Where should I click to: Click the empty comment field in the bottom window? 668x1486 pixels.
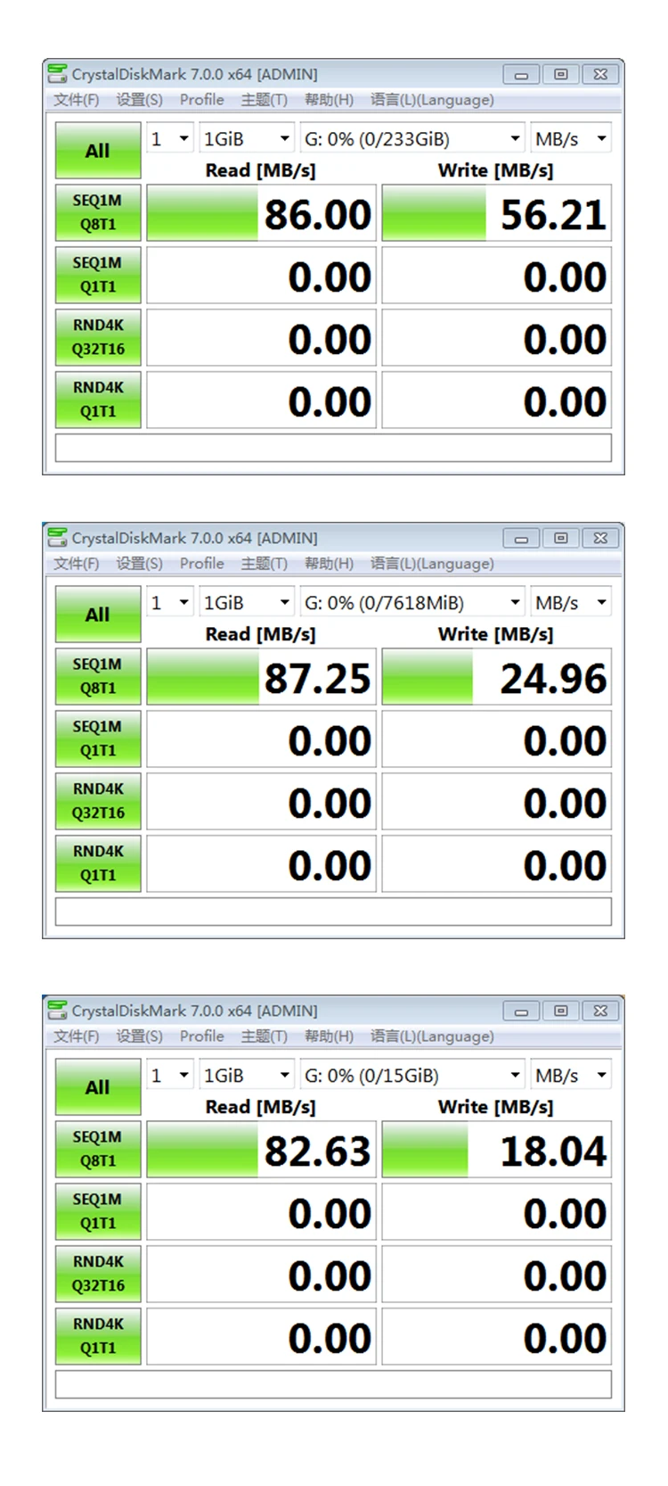click(333, 1384)
